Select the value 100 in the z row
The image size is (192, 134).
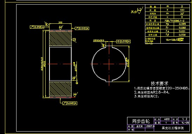click(x=182, y=10)
